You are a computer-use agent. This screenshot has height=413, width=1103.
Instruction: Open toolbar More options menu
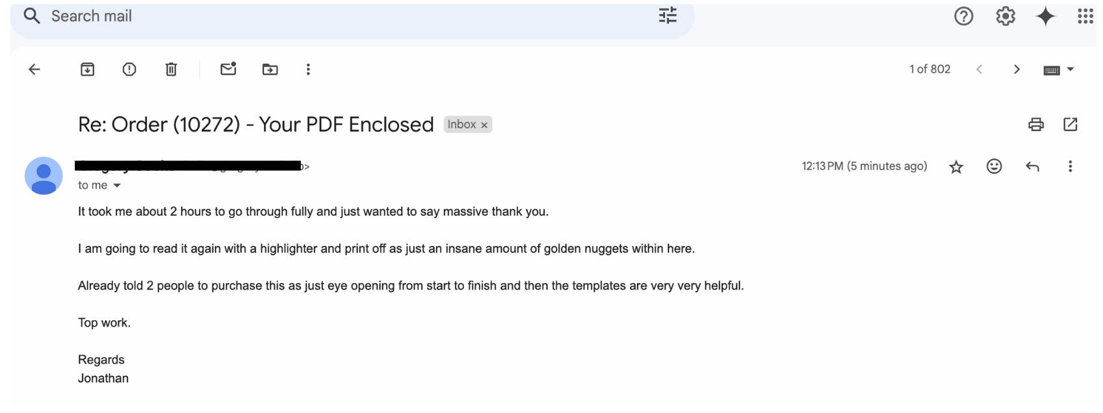pyautogui.click(x=308, y=69)
